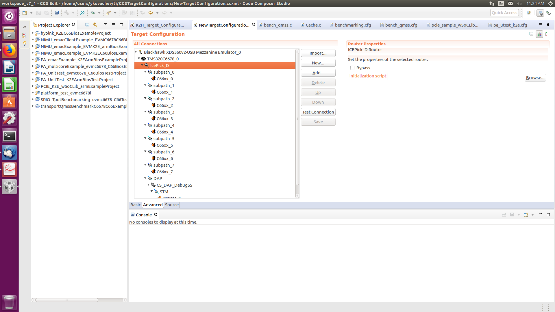
Task: Enable the Bypass checkbox
Action: click(x=352, y=68)
